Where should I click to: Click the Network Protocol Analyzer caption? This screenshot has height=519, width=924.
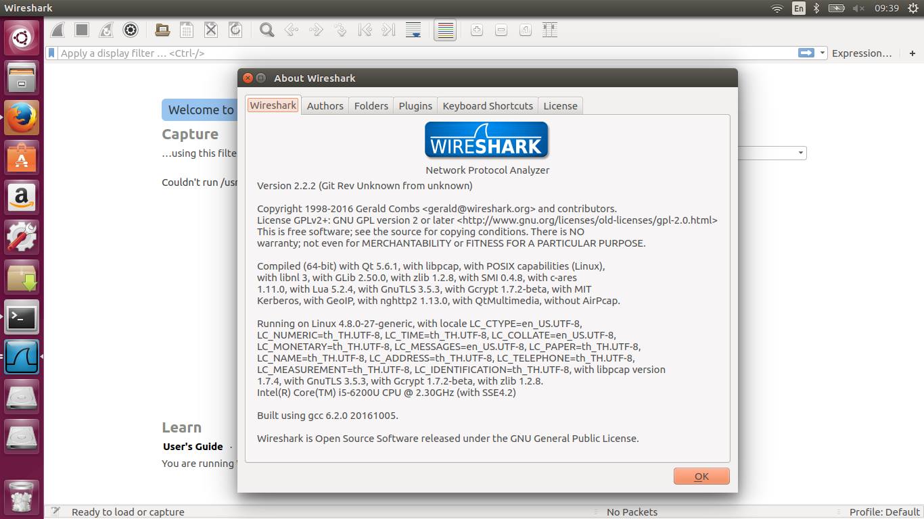tap(487, 170)
